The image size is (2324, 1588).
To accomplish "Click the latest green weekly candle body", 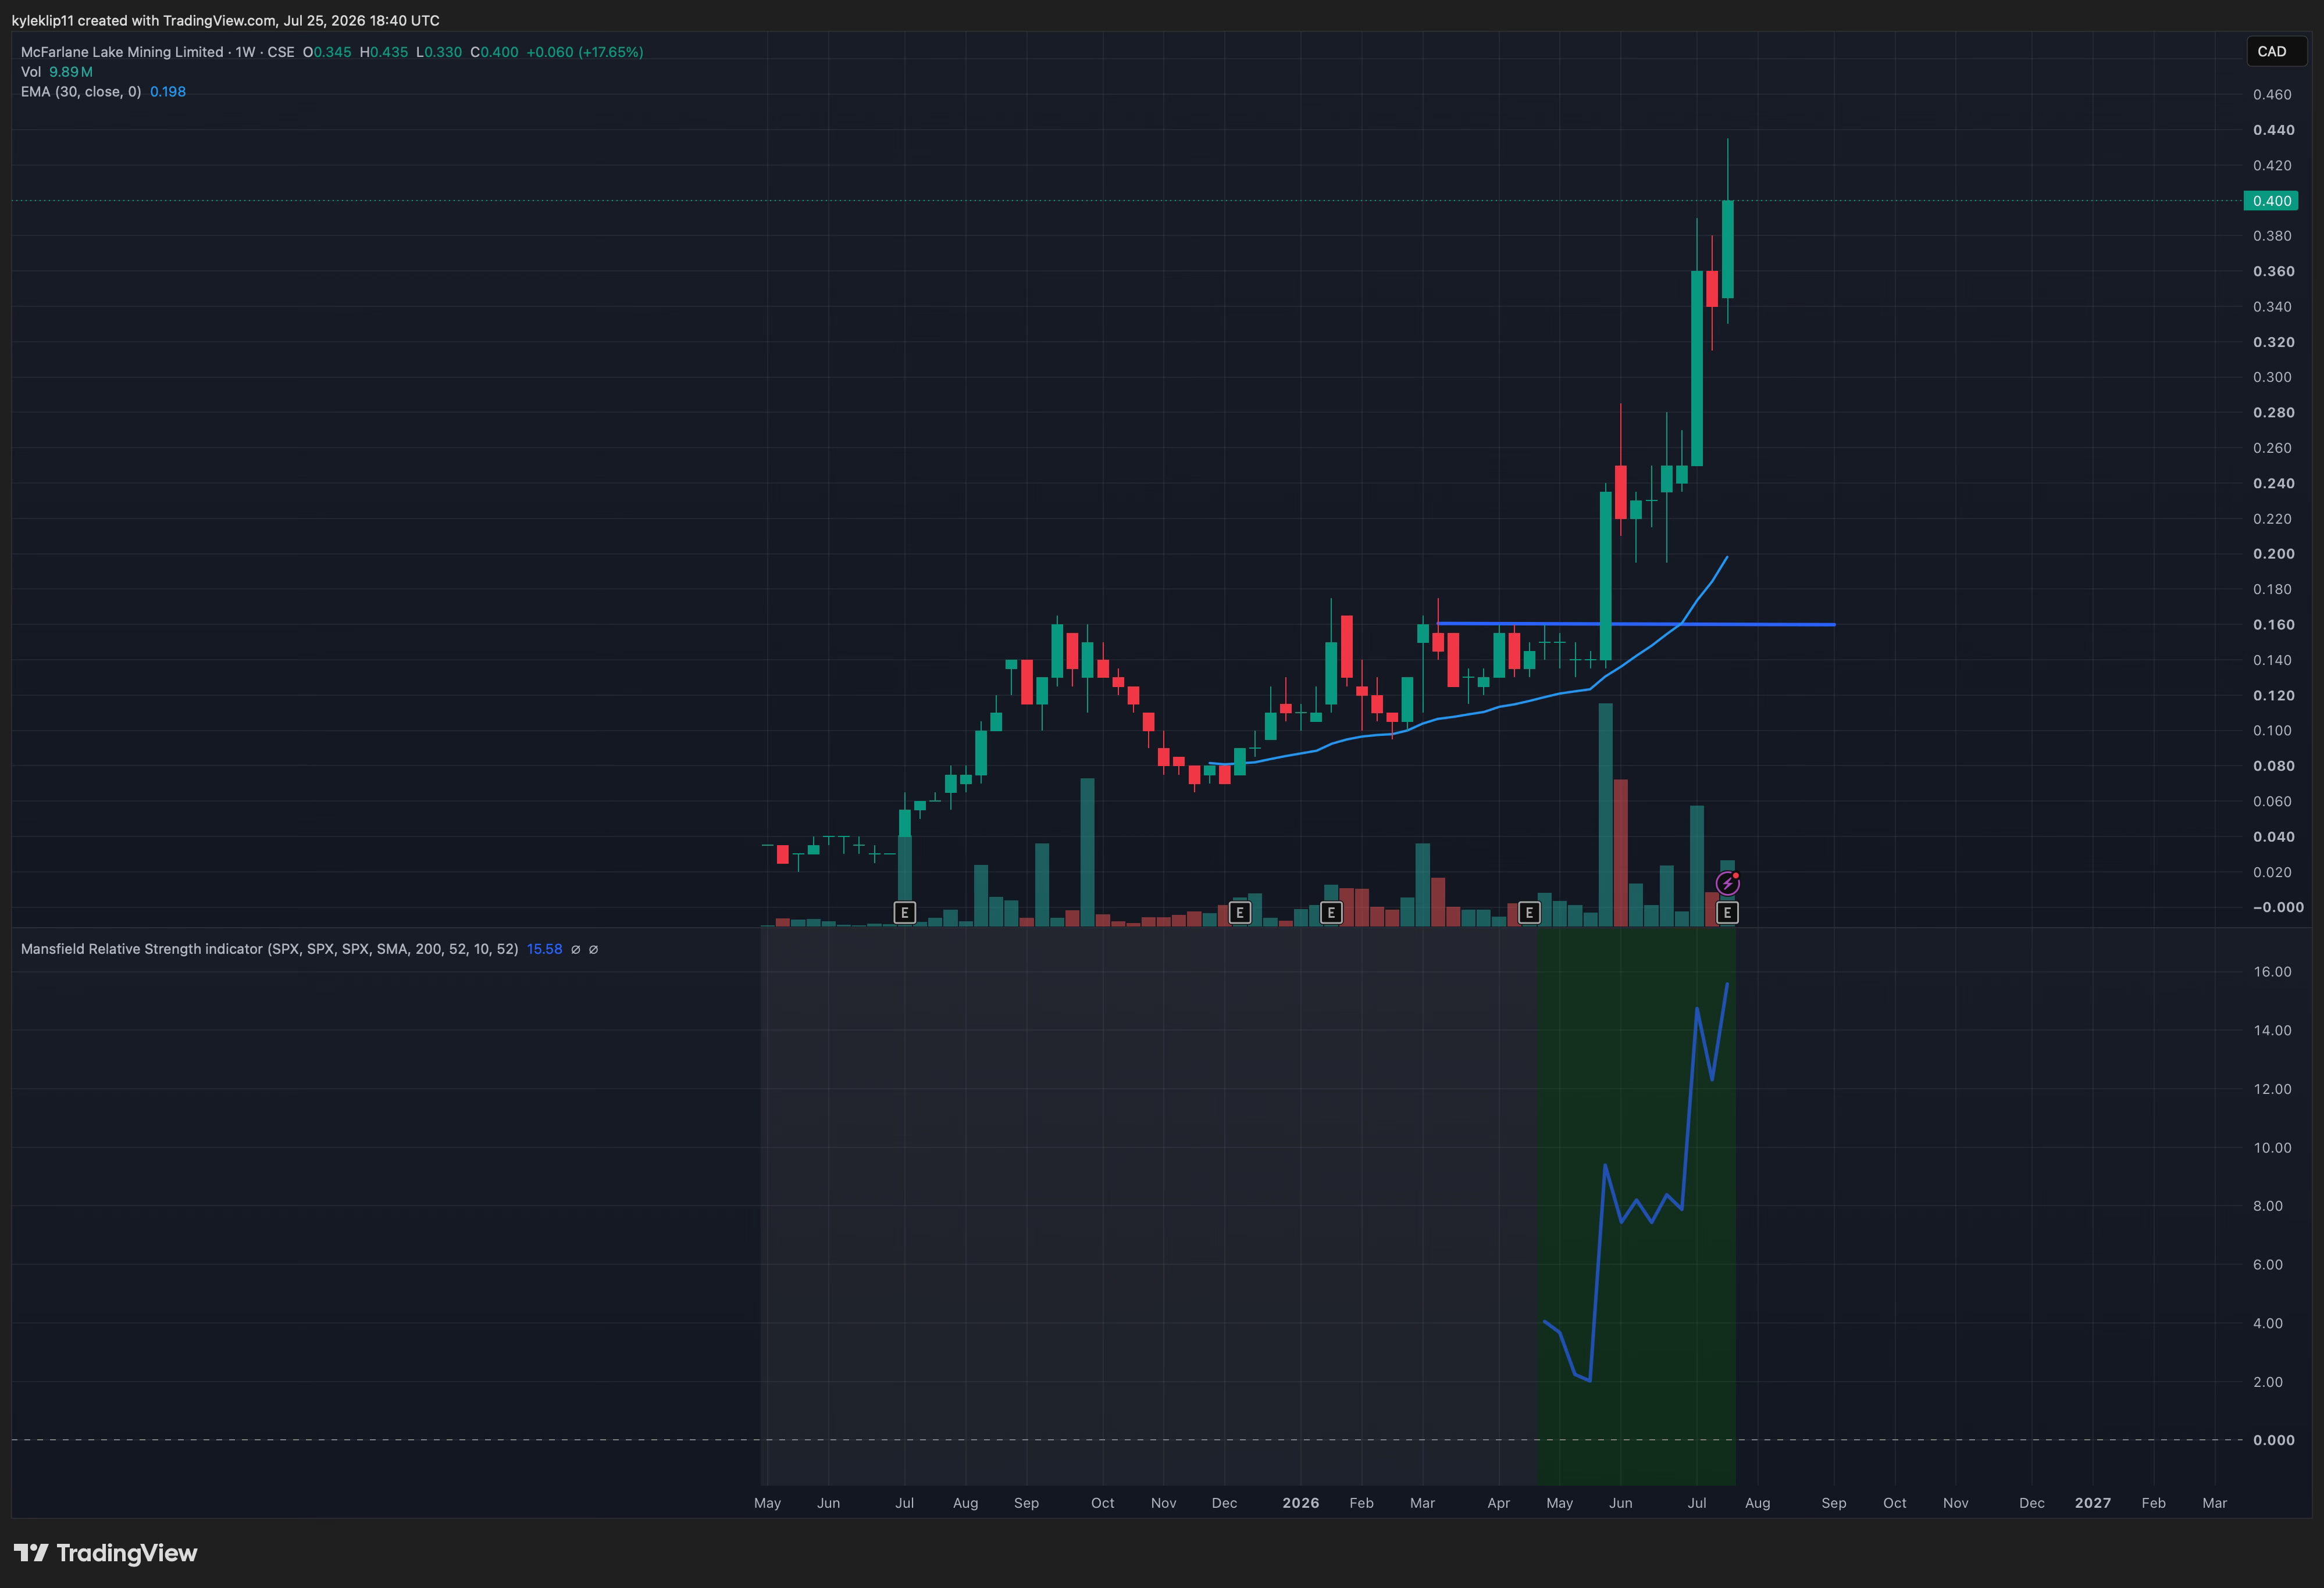I will [1727, 250].
